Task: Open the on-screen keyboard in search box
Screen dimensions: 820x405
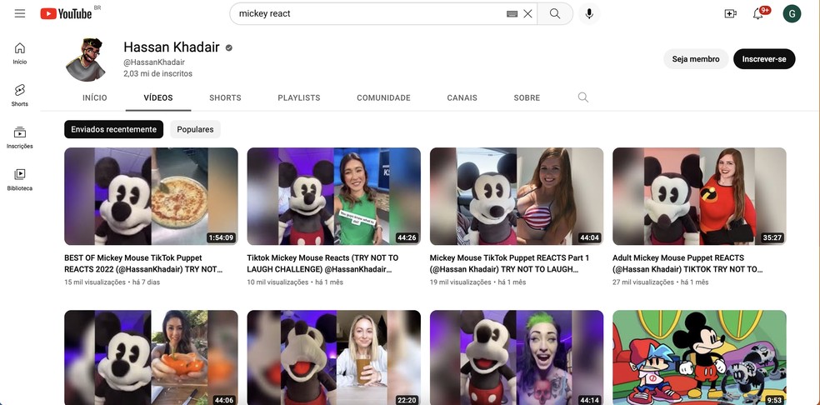Action: coord(512,14)
